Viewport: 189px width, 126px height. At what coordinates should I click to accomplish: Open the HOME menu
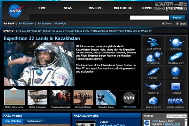[x=42, y=8]
